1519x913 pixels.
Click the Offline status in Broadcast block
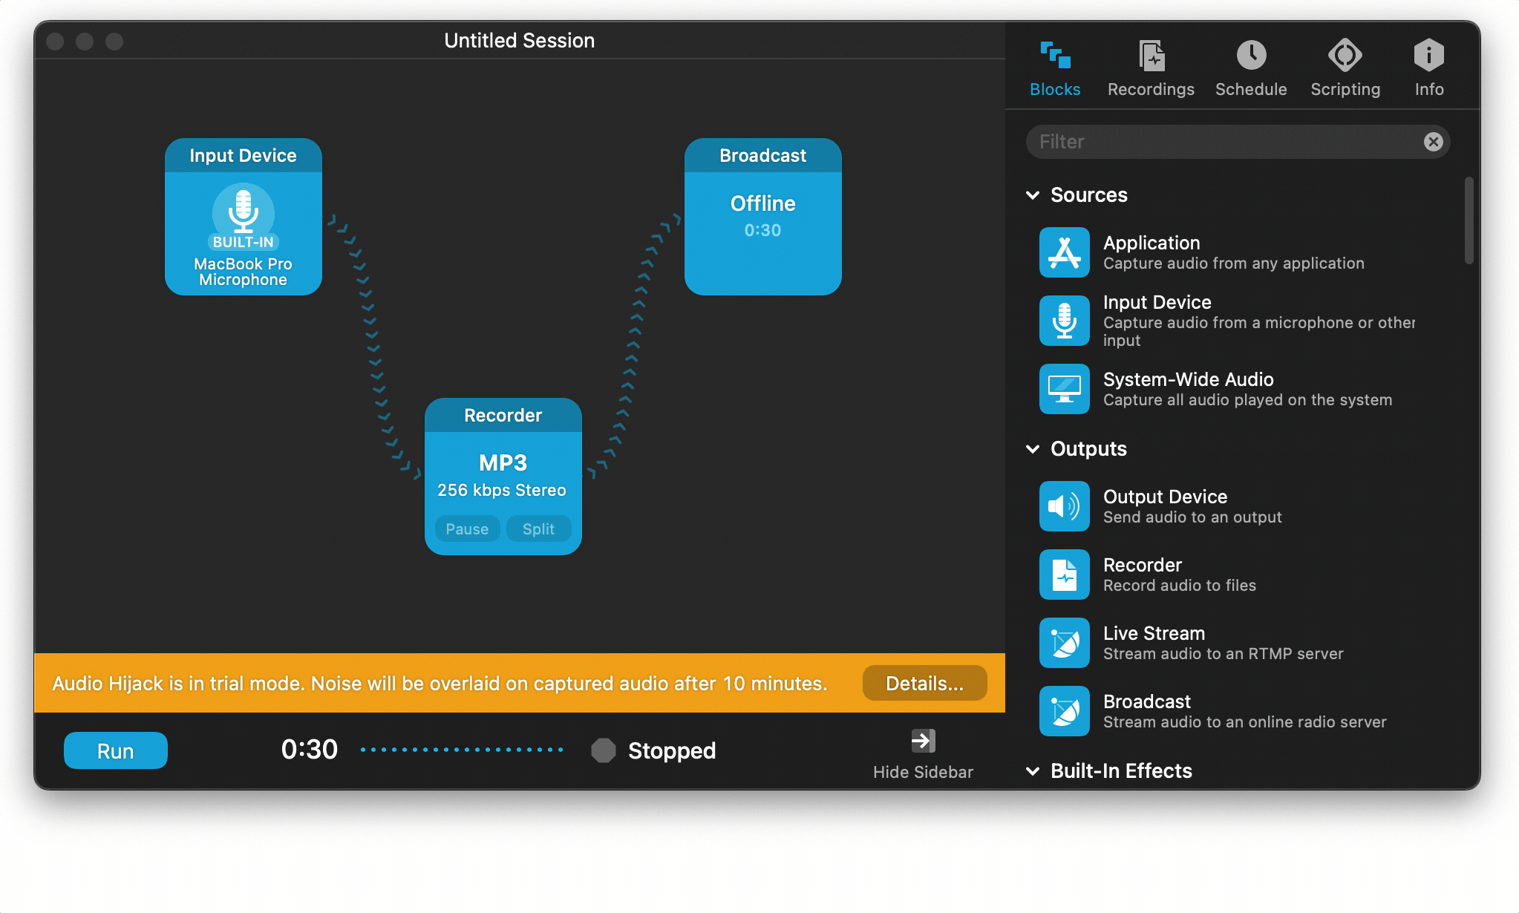click(x=762, y=203)
